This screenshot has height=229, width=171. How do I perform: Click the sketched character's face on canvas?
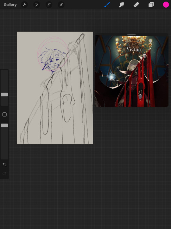(54, 60)
